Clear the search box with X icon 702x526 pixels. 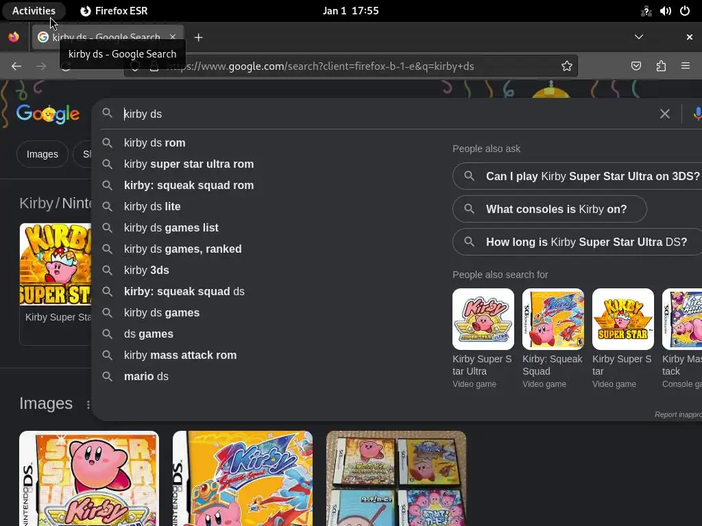click(x=665, y=114)
